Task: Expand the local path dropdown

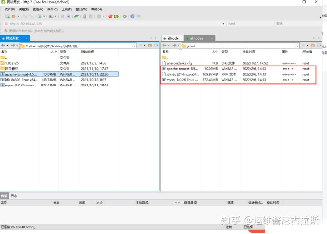Action: [134, 46]
